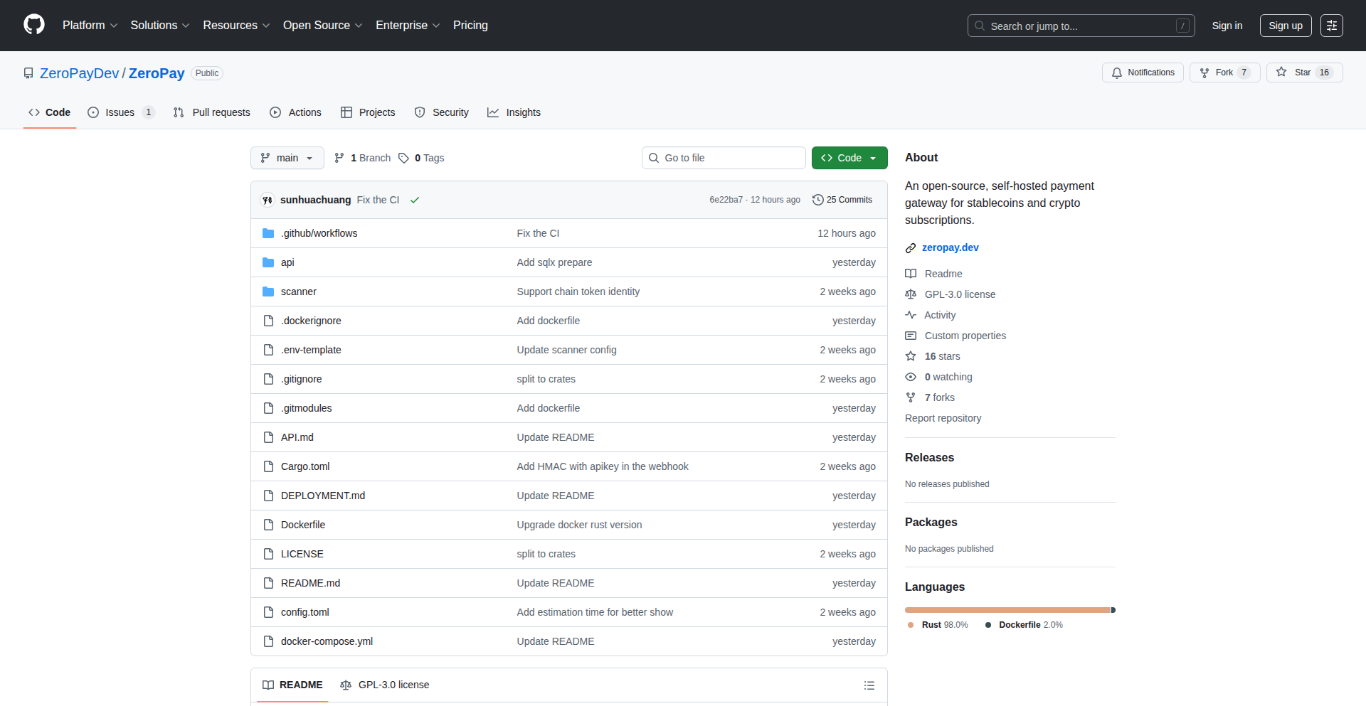Open the command palette slash icon

[1182, 26]
